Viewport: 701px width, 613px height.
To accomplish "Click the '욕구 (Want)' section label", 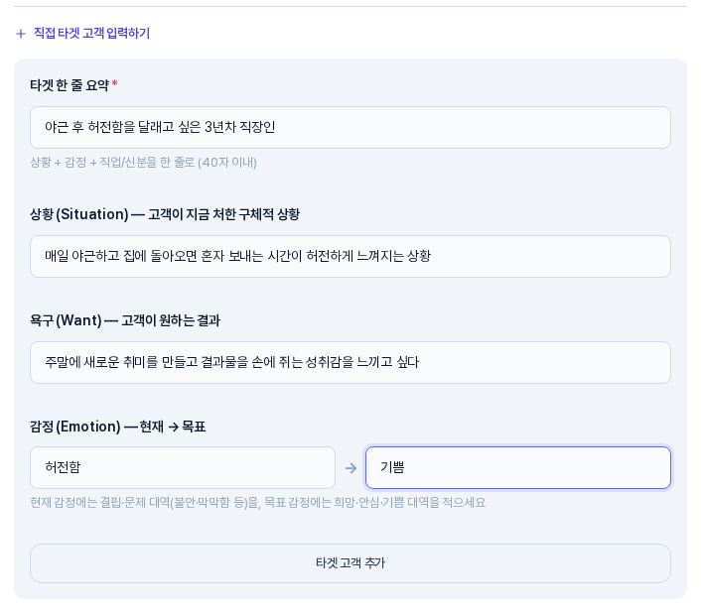I will 125,320.
